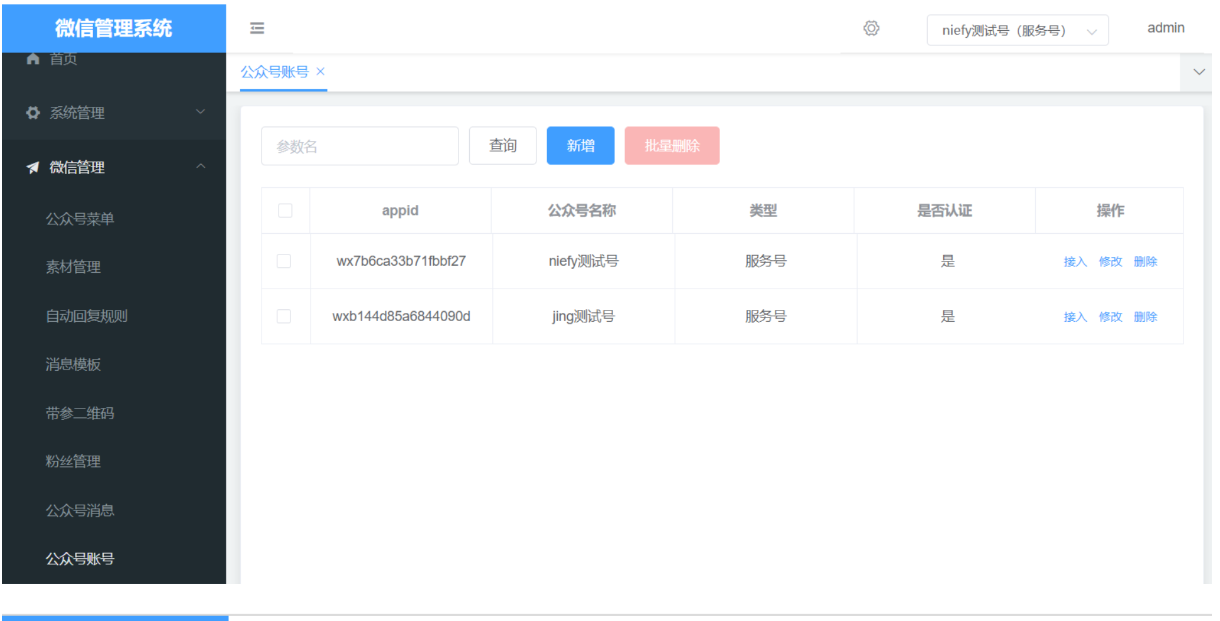Check the row for wxb144d85a6844090d
The width and height of the screenshot is (1220, 621).
(x=284, y=316)
